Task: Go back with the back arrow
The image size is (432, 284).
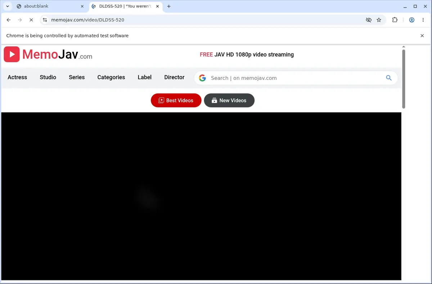Action: click(x=9, y=20)
